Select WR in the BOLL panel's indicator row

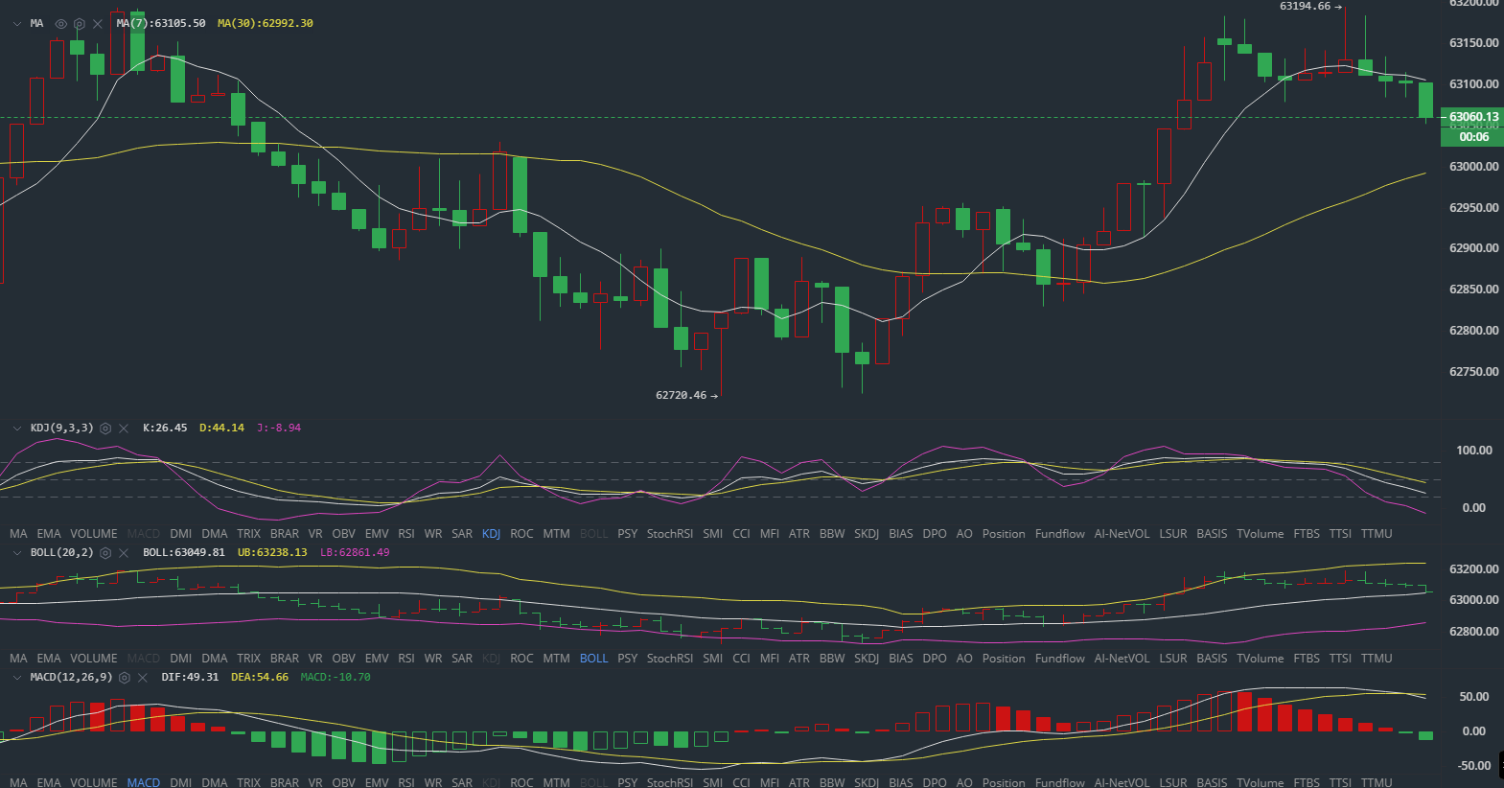(433, 659)
